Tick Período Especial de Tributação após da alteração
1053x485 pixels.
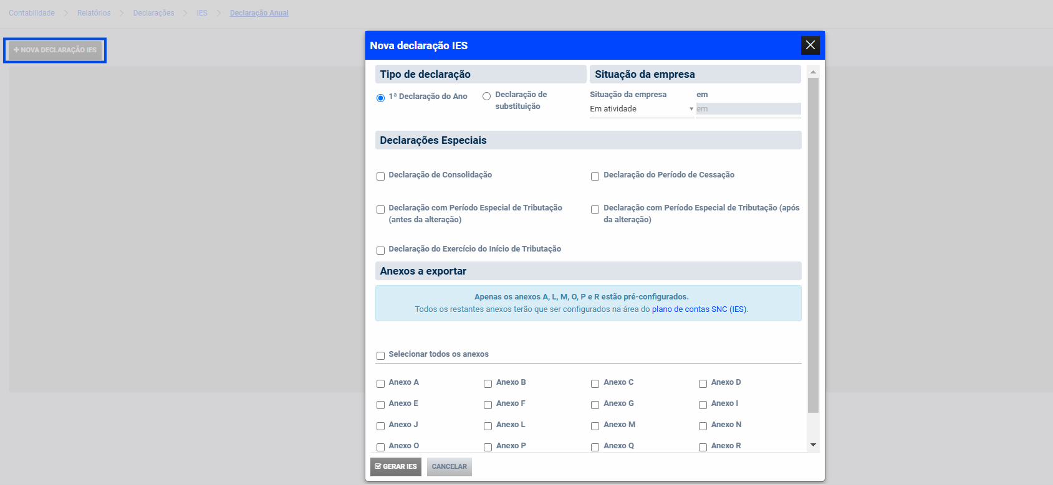pos(595,210)
